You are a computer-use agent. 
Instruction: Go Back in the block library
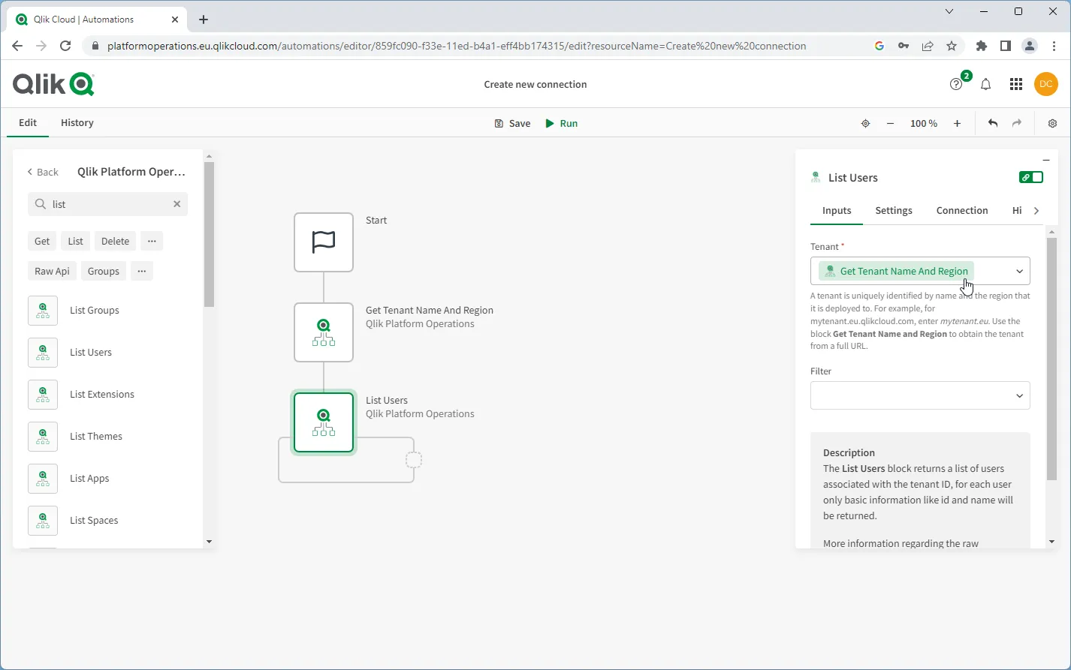[x=43, y=172]
